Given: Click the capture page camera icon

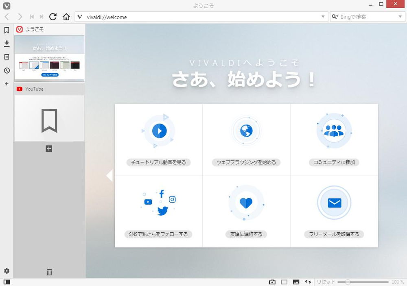Looking at the screenshot, I should pyautogui.click(x=272, y=282).
